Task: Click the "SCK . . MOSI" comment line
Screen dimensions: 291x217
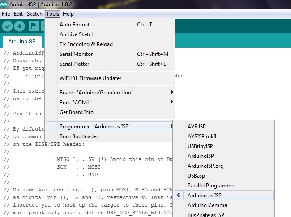Action: (79, 167)
